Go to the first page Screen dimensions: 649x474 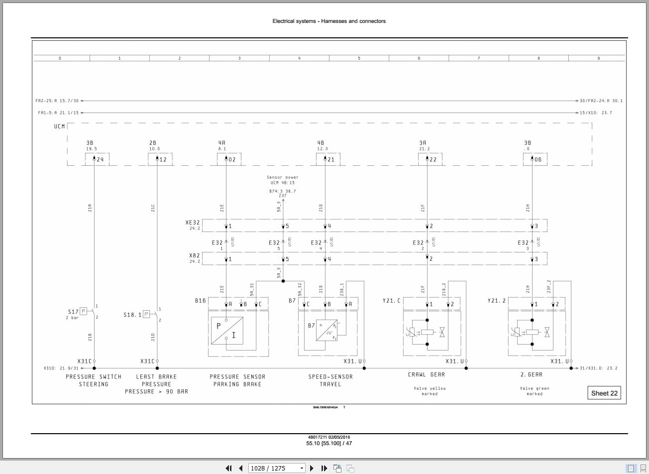tap(229, 468)
